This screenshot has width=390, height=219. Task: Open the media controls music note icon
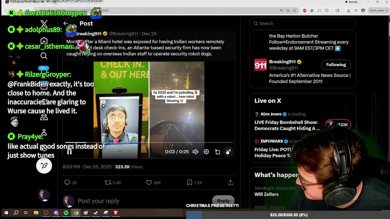point(356,10)
